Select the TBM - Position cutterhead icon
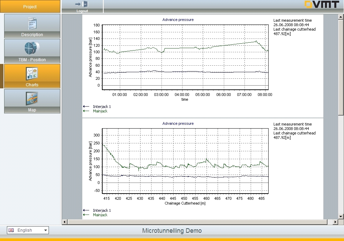344x241 pixels. click(32, 48)
